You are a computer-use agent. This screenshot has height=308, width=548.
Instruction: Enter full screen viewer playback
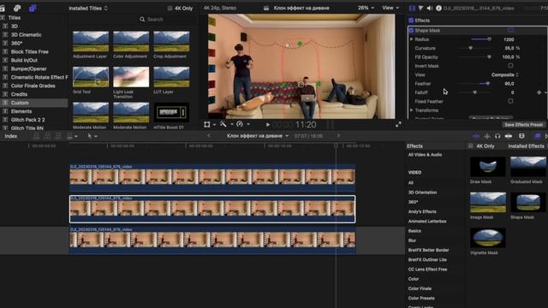point(398,124)
